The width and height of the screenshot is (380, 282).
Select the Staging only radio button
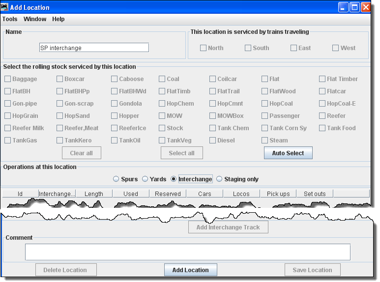[219, 179]
